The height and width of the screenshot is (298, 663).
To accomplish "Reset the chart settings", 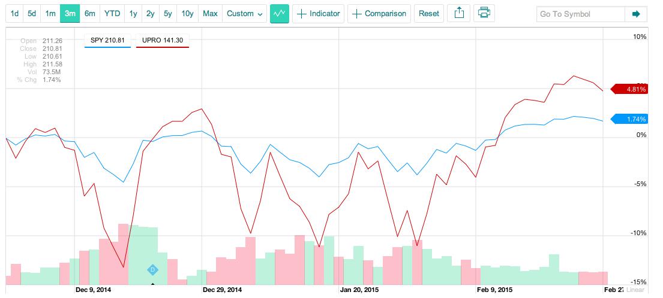I will point(429,14).
